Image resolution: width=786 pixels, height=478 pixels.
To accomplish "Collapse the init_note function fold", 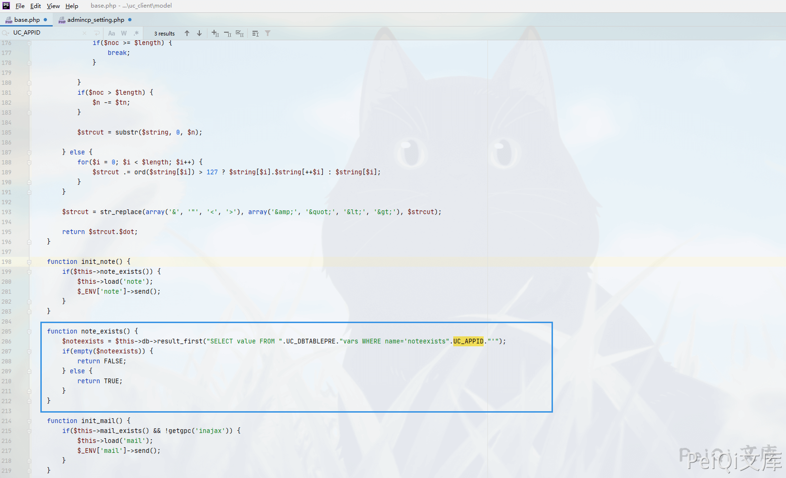I will (x=29, y=262).
